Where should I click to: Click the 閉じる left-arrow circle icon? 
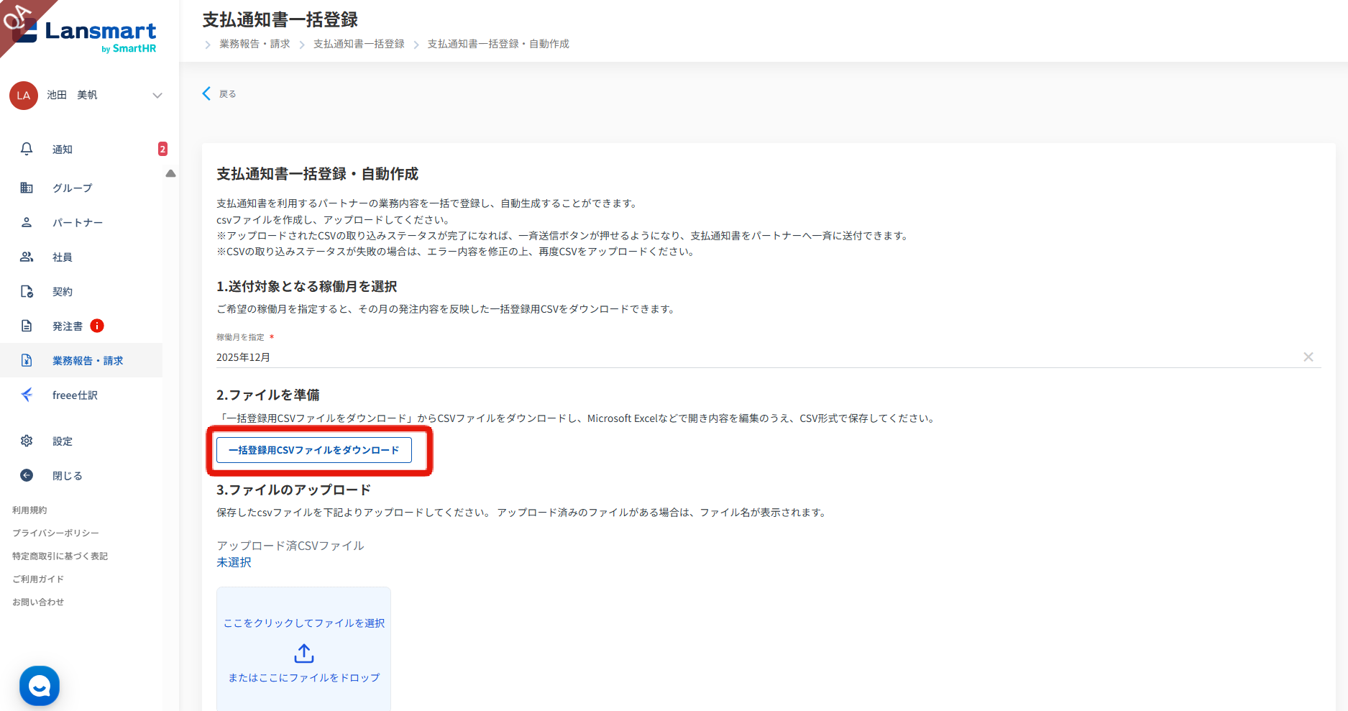click(x=27, y=475)
